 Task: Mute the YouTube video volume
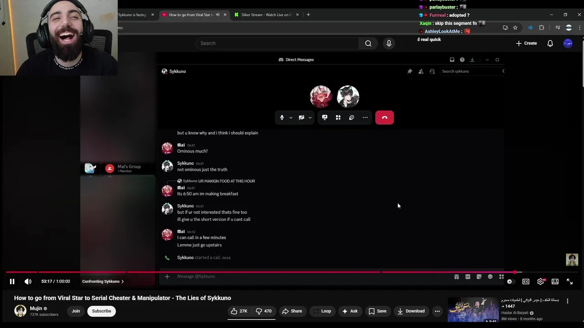[x=28, y=282]
